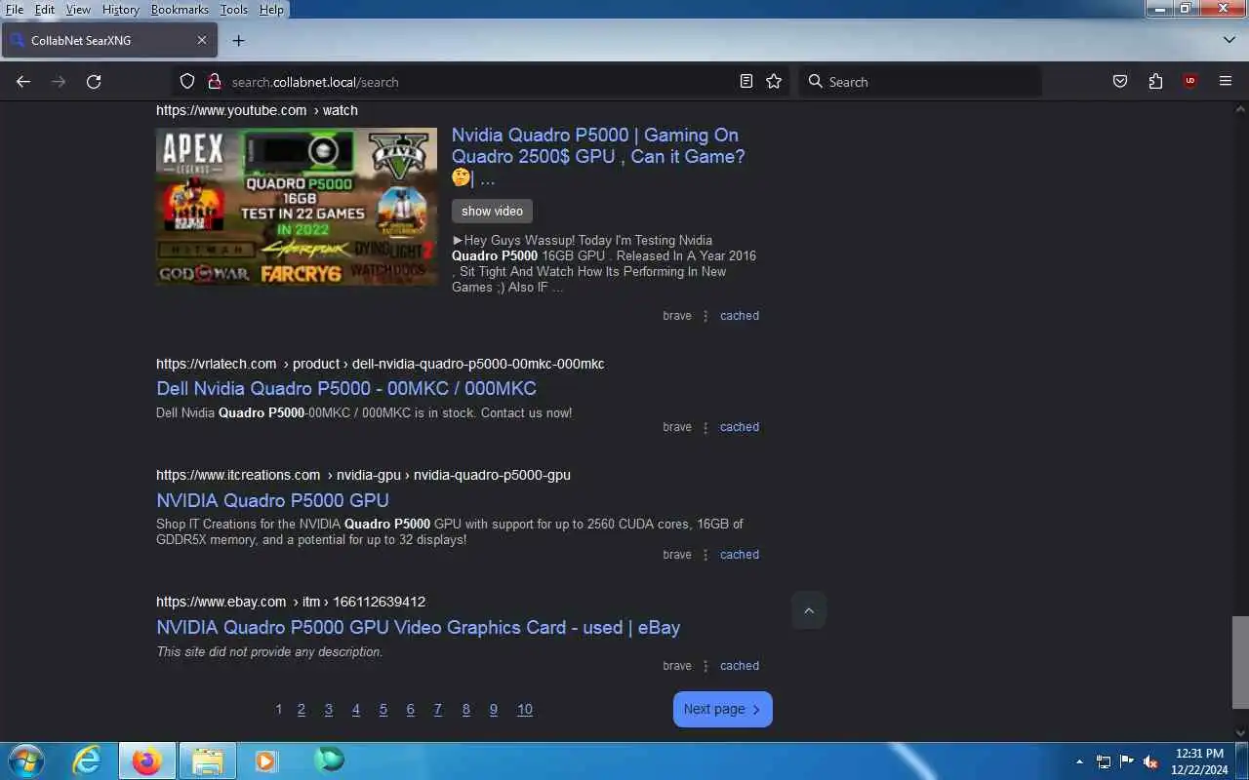Open cached link for vrlatech result
Image resolution: width=1249 pixels, height=780 pixels.
tap(740, 427)
